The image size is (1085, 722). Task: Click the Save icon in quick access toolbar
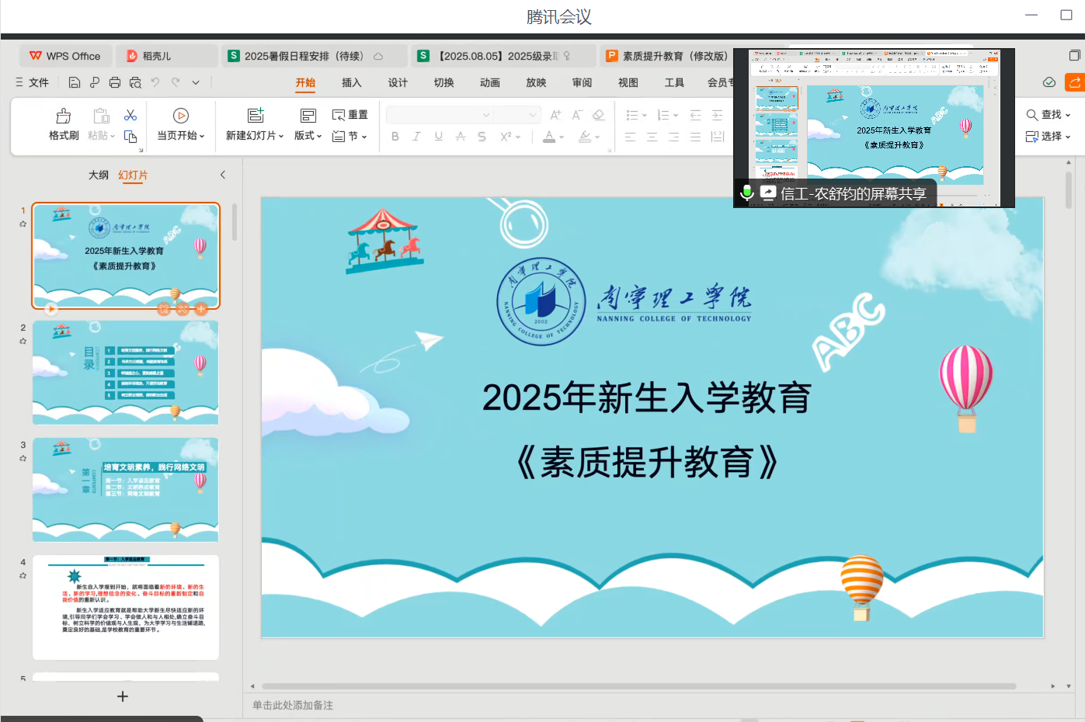pos(75,82)
